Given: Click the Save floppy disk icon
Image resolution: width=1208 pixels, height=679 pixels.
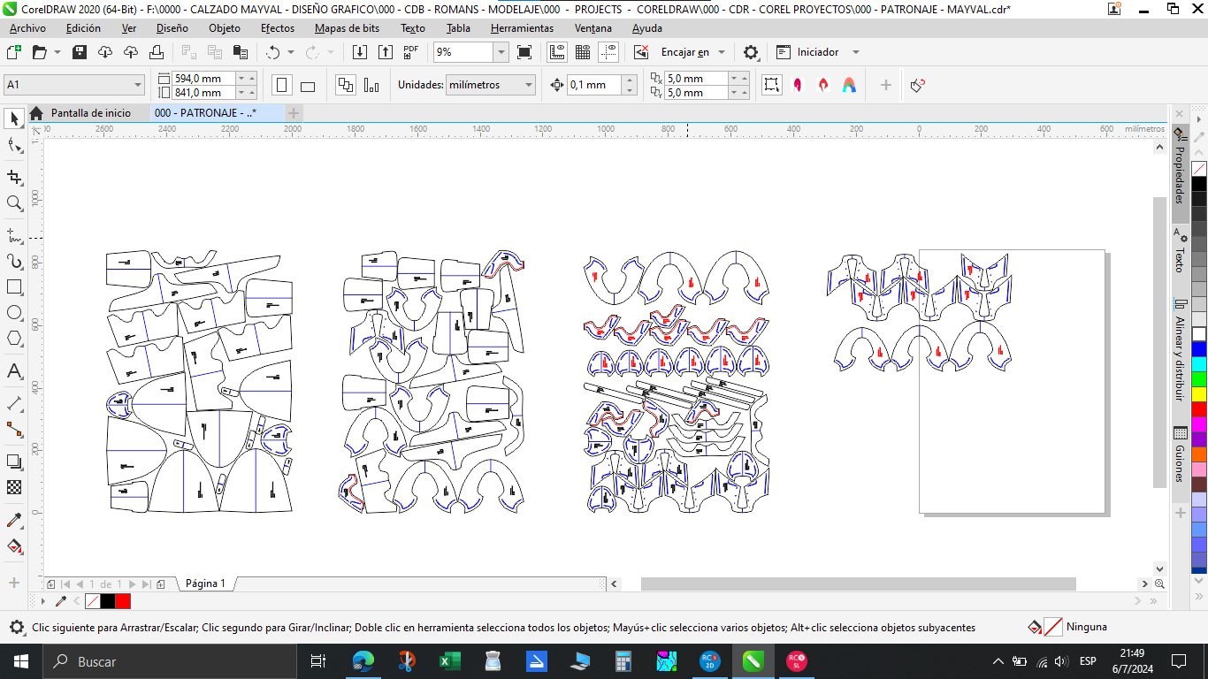Looking at the screenshot, I should point(80,52).
